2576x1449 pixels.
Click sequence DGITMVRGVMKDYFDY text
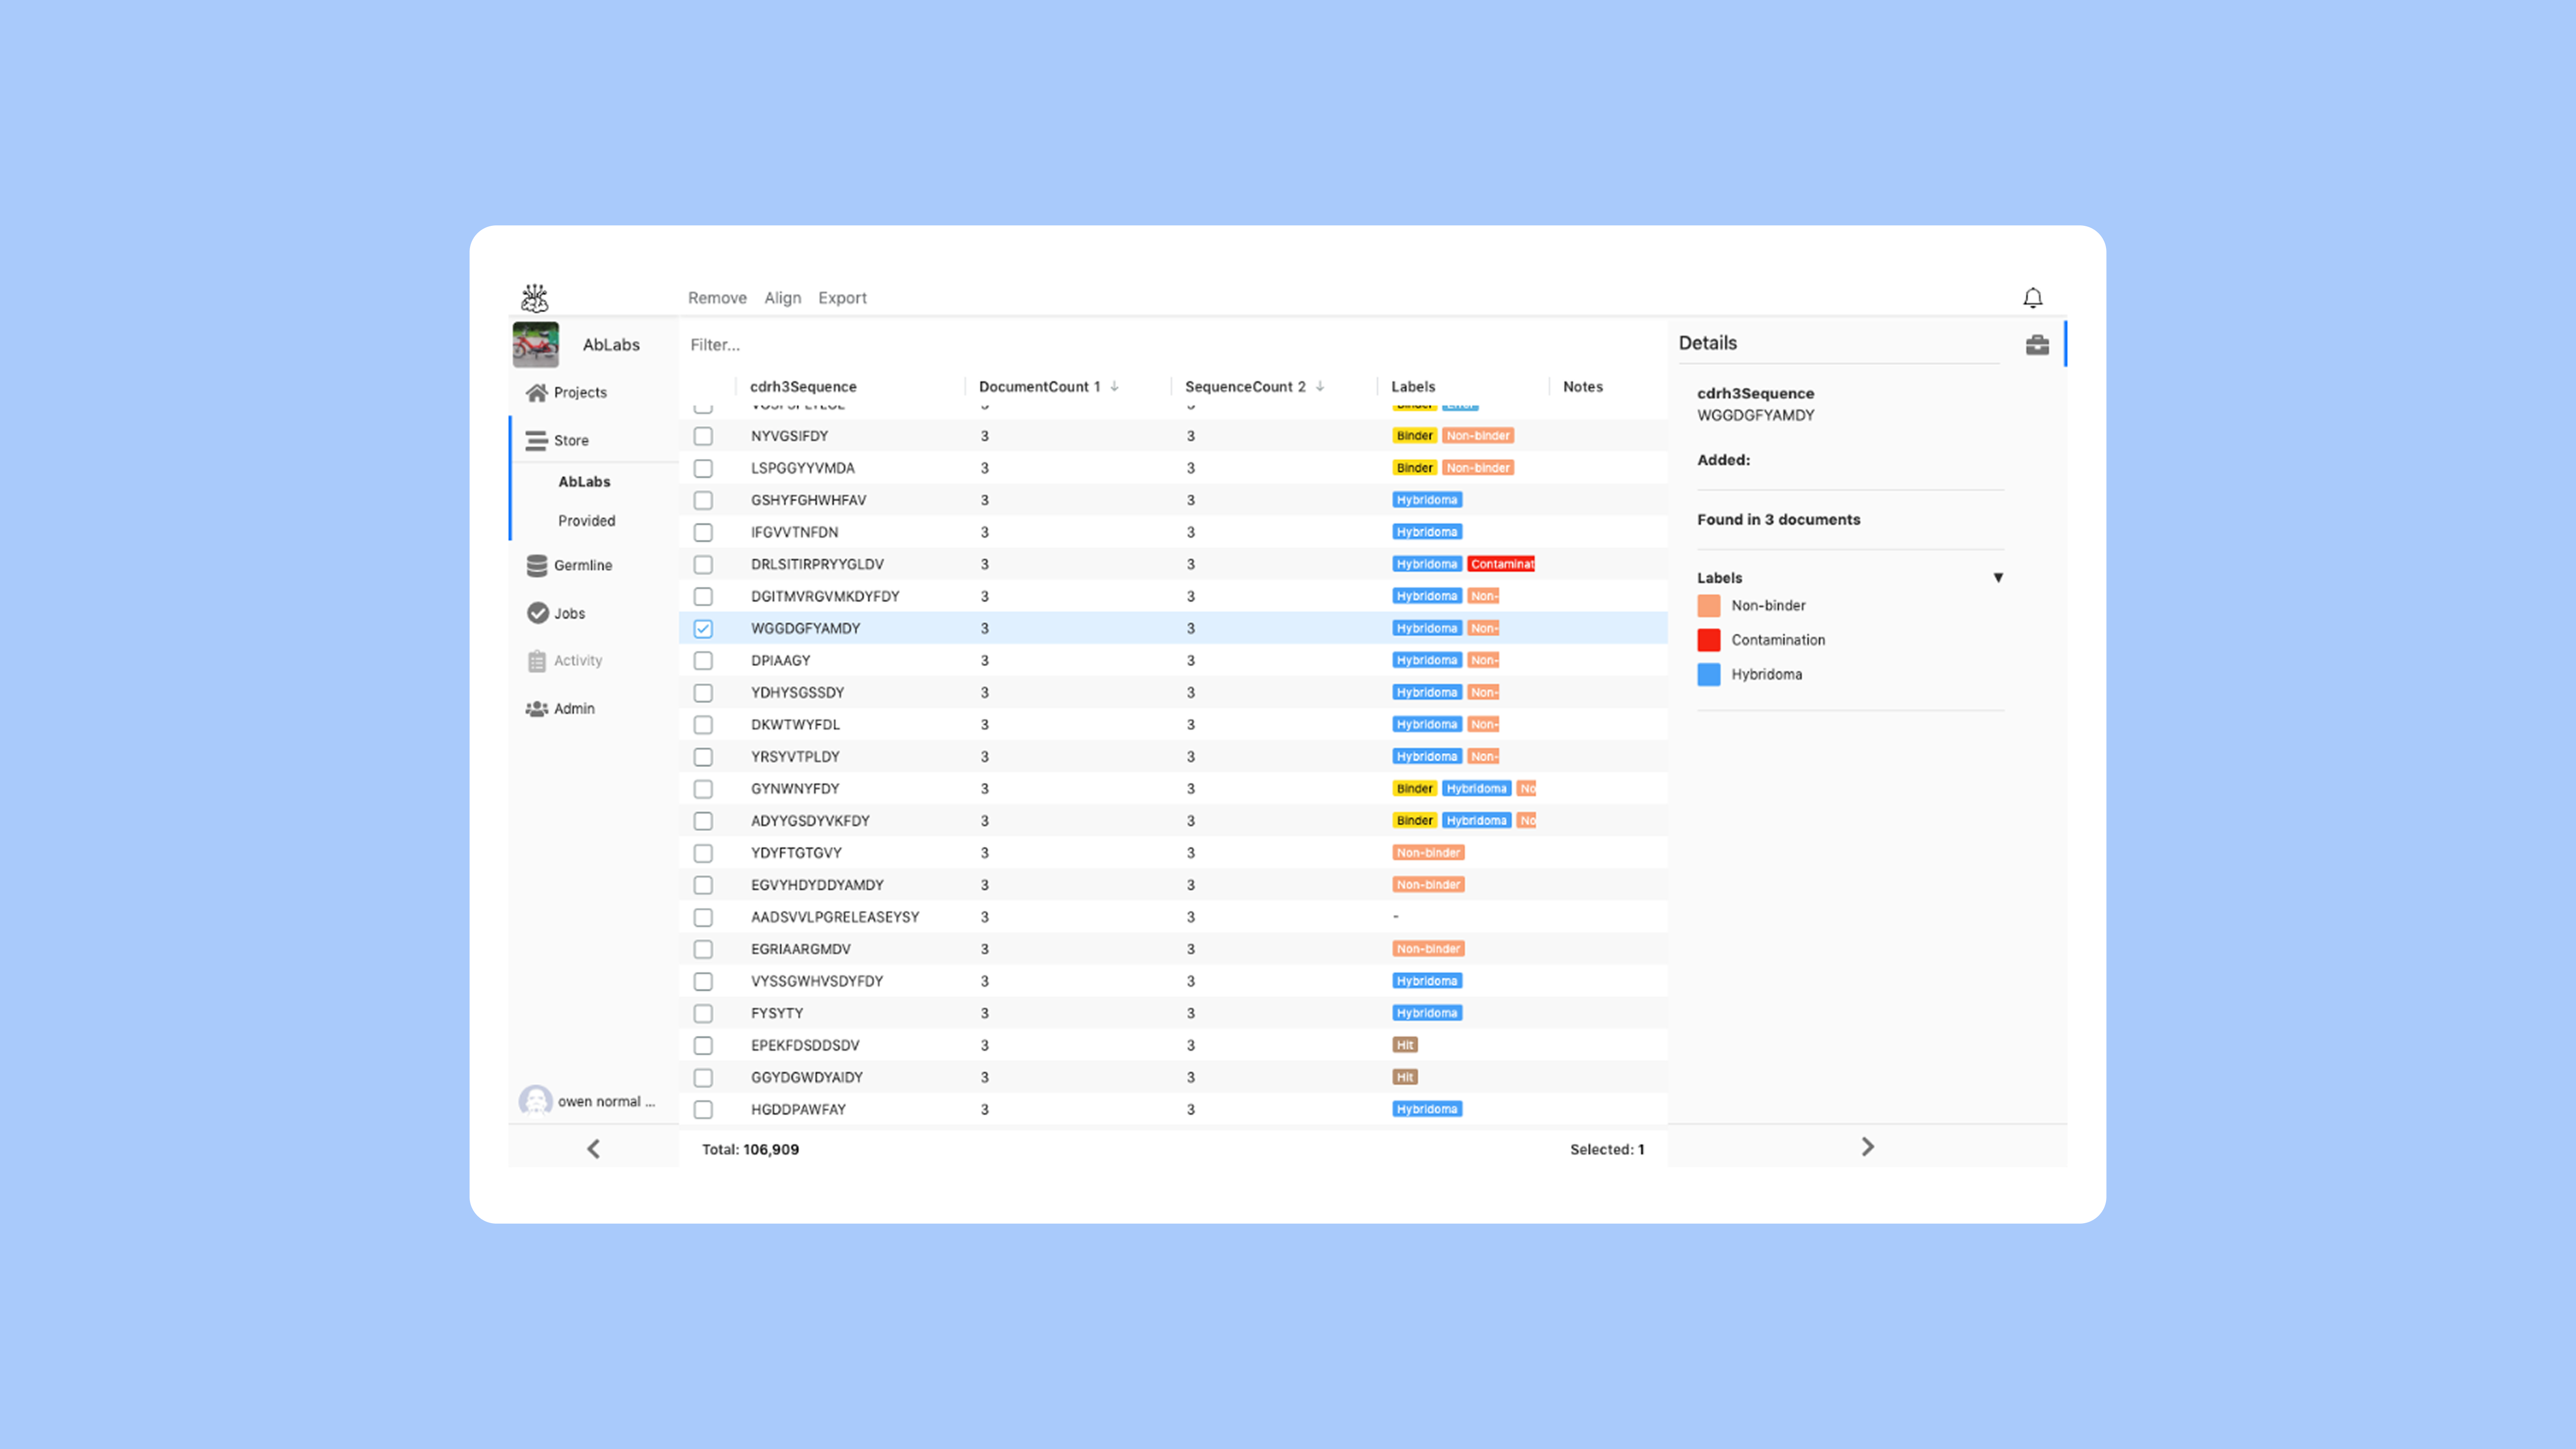click(825, 596)
